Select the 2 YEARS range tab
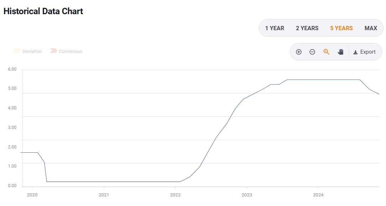 307,28
